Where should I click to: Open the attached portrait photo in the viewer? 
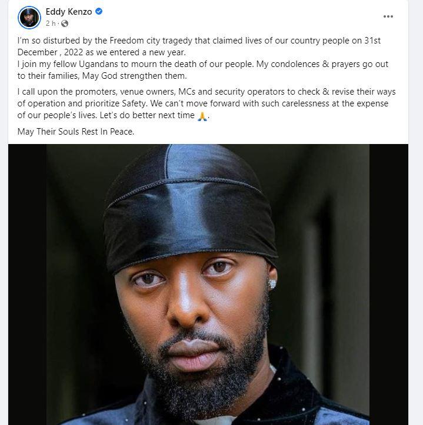coord(208,285)
